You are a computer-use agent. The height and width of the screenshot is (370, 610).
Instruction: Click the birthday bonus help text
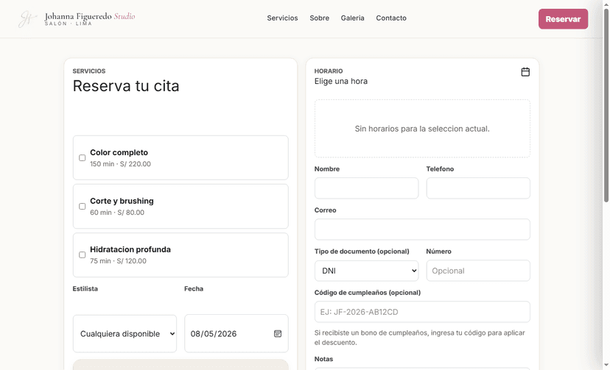[420, 338]
